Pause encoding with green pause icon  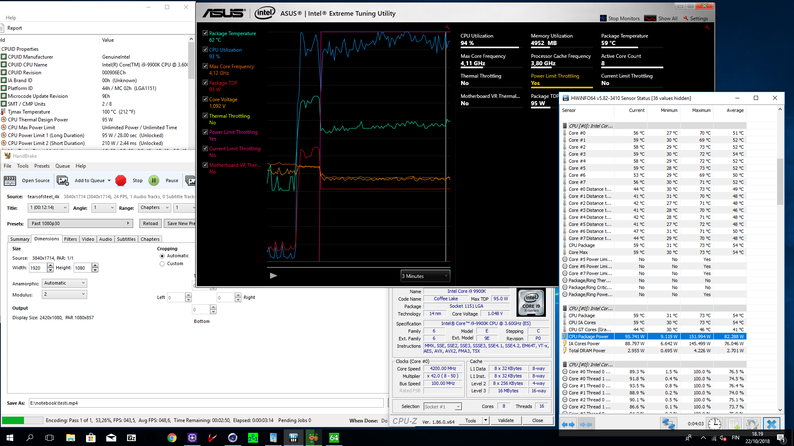pos(154,180)
